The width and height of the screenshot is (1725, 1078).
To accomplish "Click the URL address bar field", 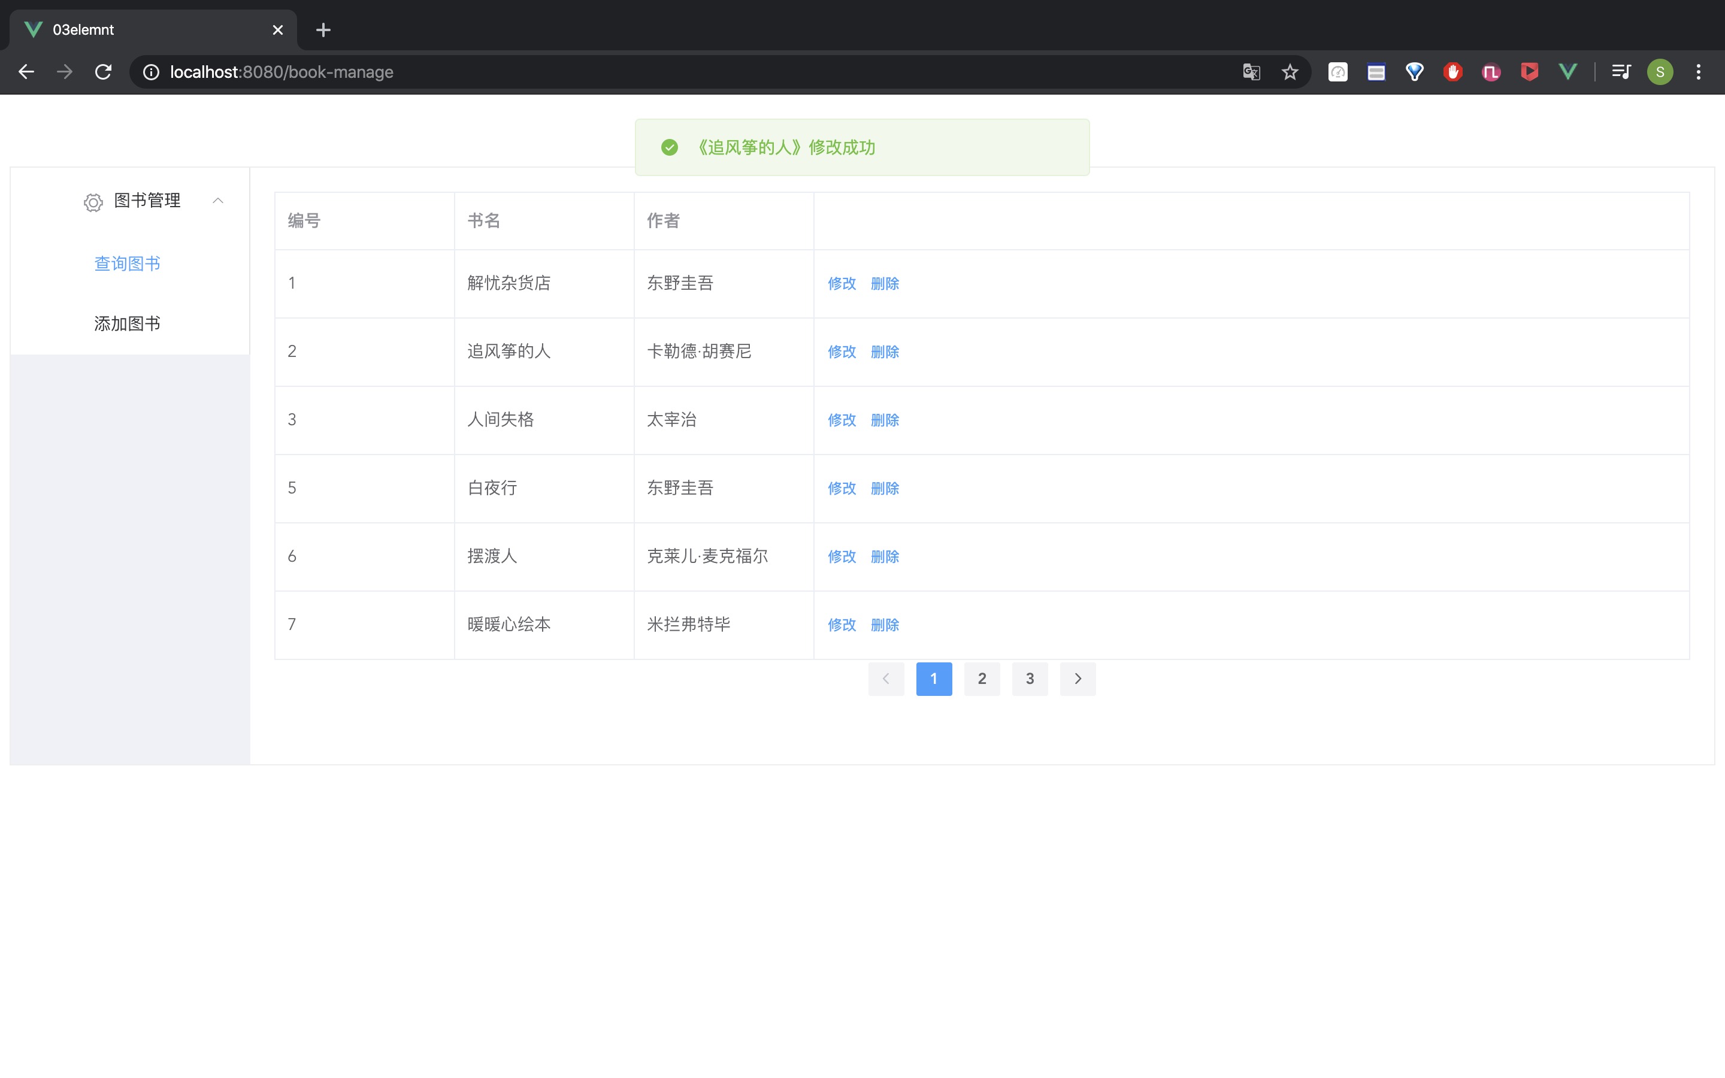I will point(641,72).
